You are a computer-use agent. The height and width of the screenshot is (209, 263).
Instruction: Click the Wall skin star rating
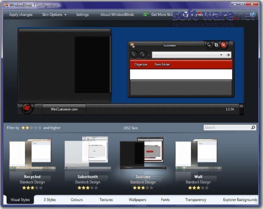[x=198, y=188]
